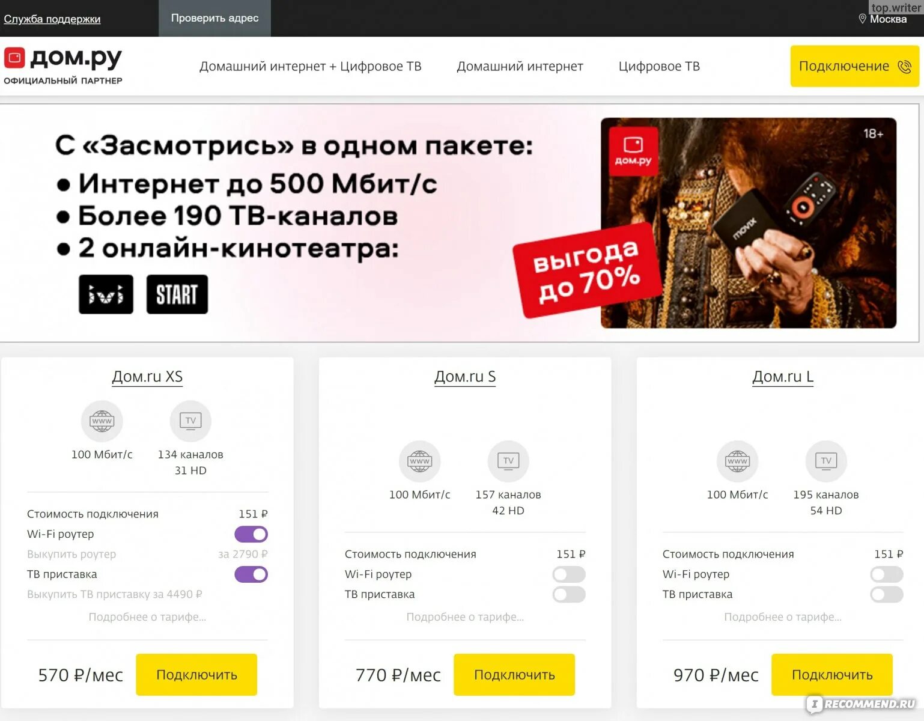Click the START cinema logo in banner
Screen dimensions: 924x721
[177, 294]
